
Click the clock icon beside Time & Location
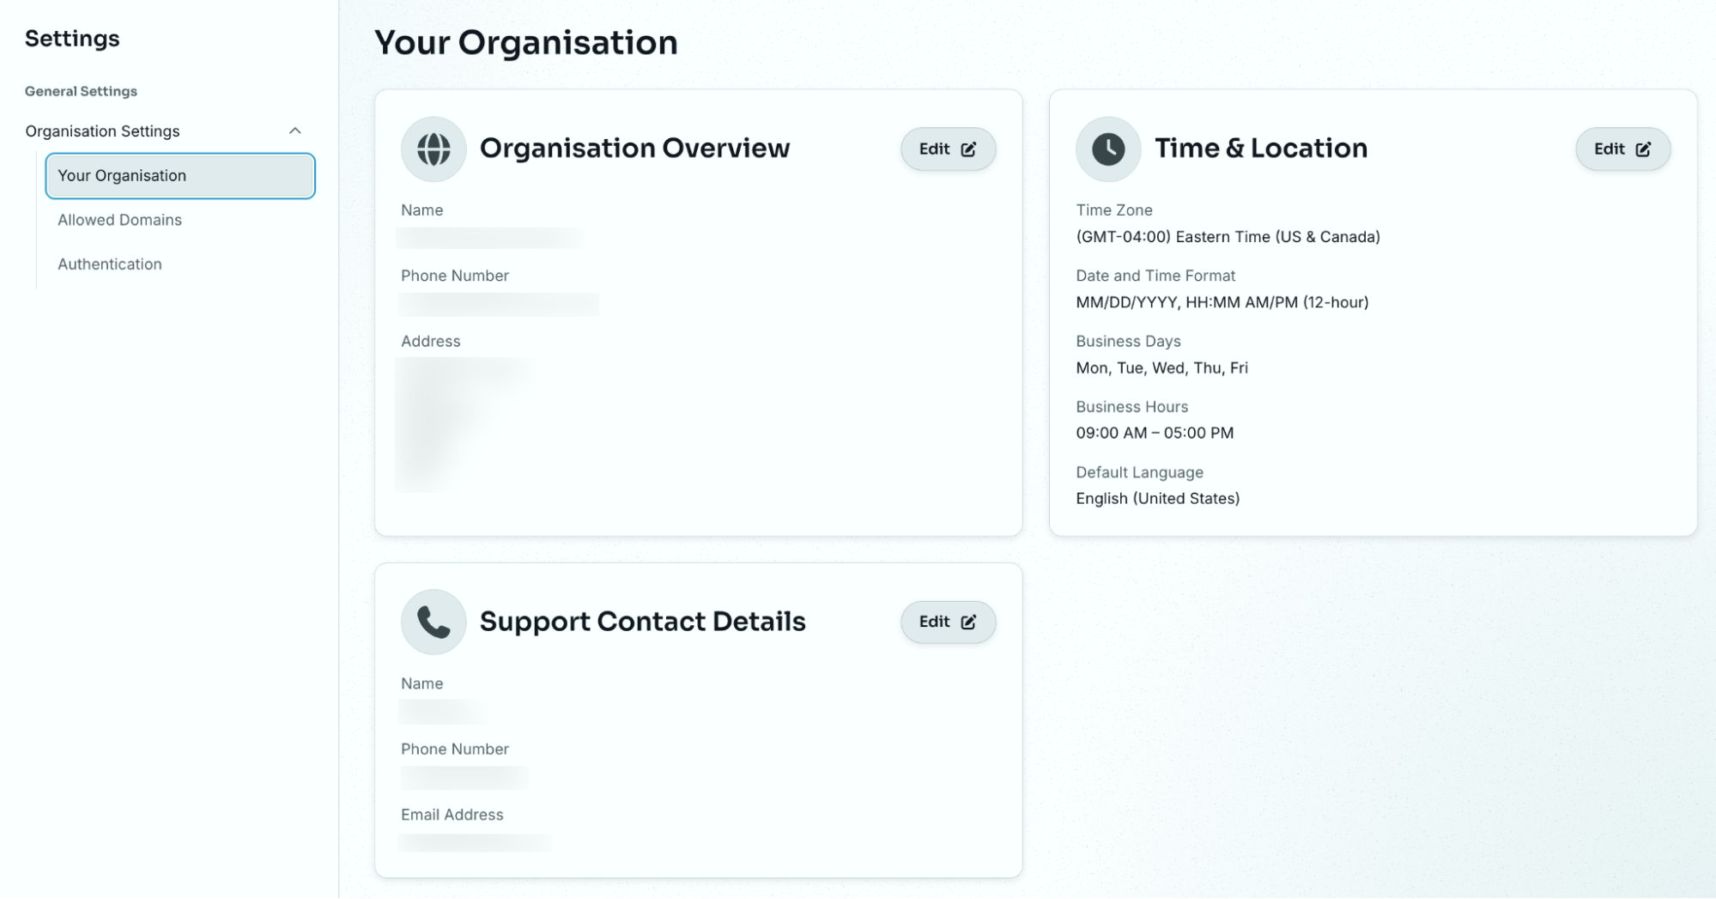click(x=1108, y=149)
